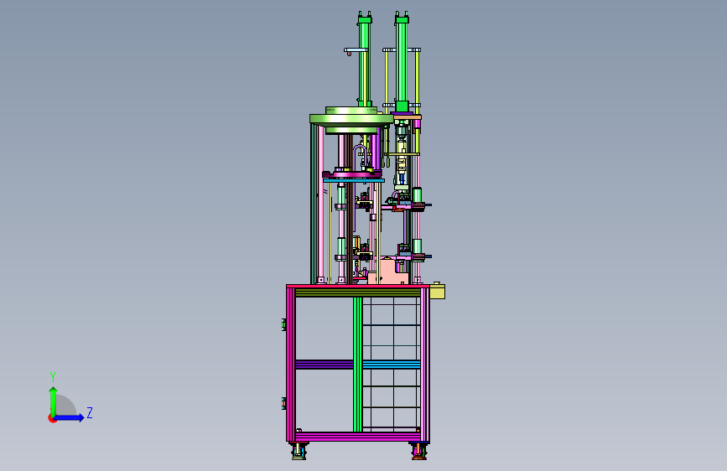Select the right tall green cylinder
The width and height of the screenshot is (727, 471).
(x=402, y=61)
